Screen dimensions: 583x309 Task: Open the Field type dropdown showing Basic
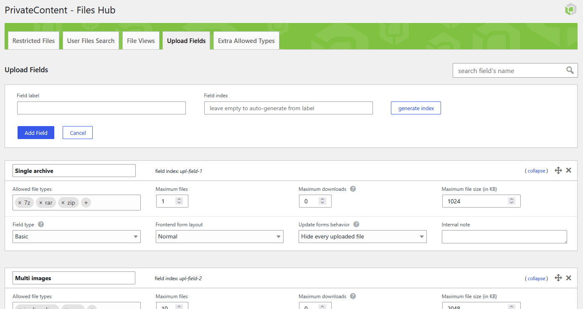(76, 236)
